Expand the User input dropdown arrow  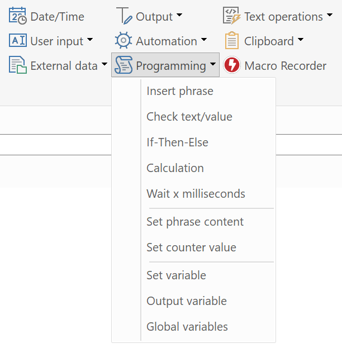point(90,40)
